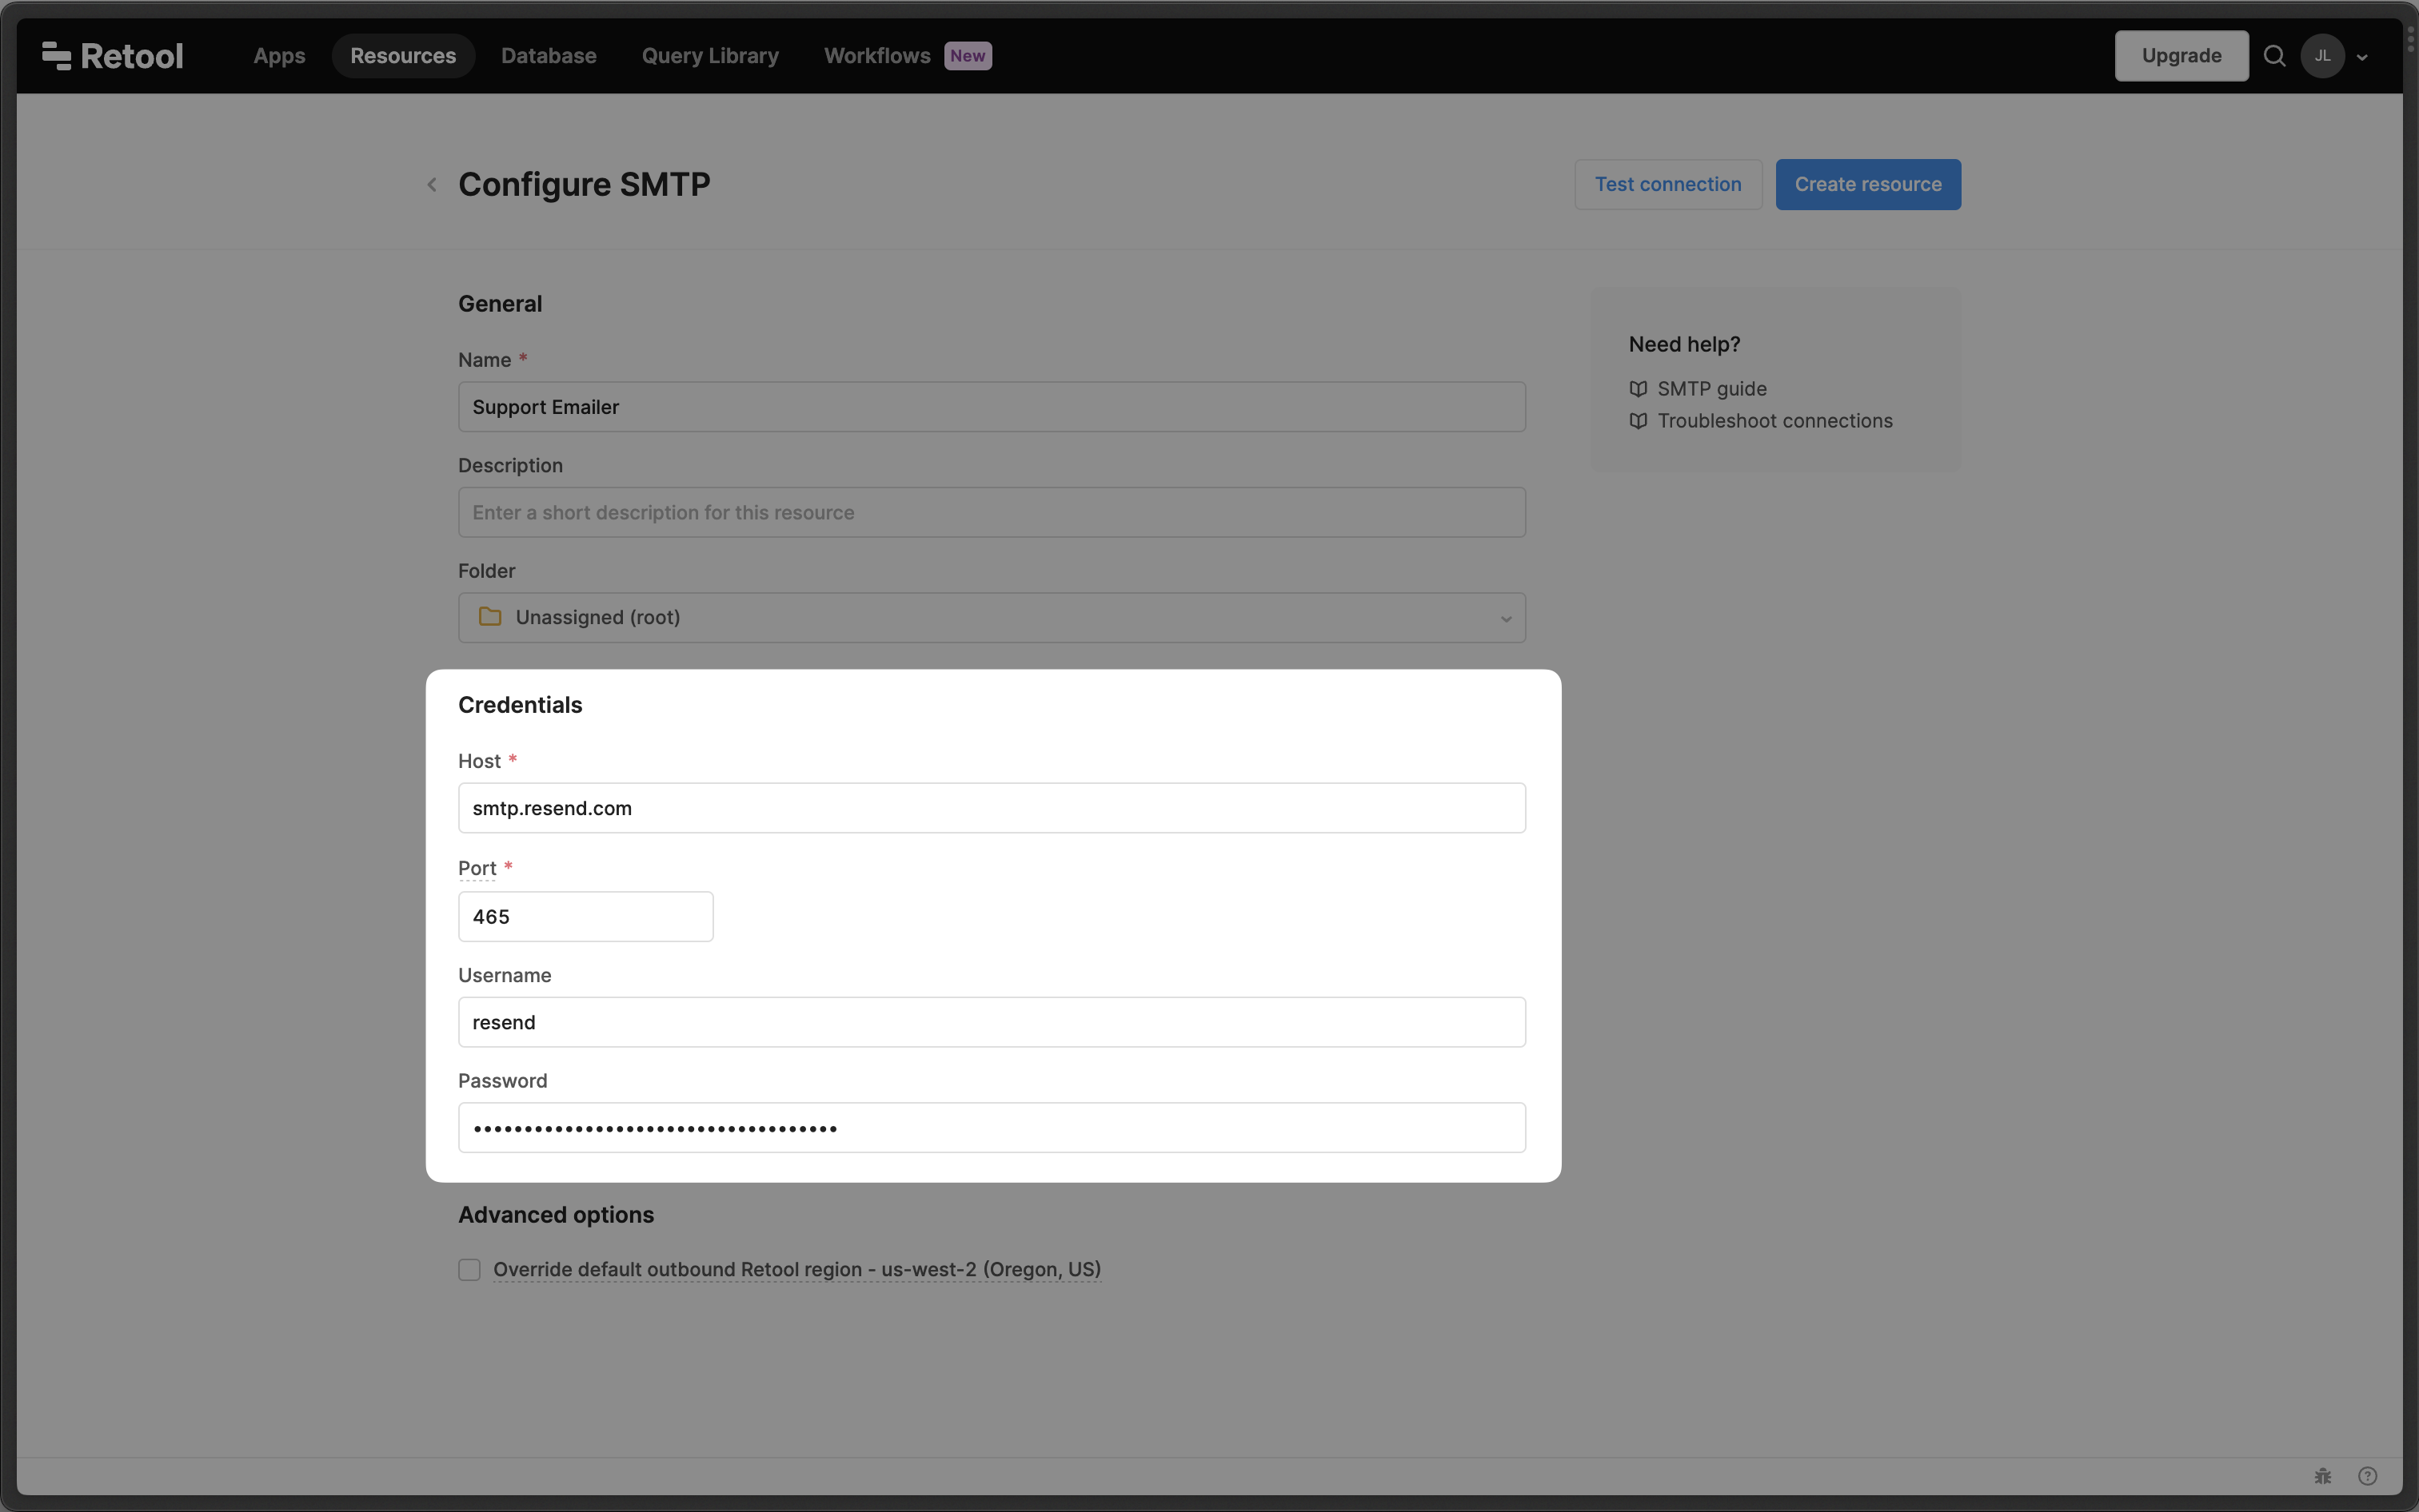Click the Username field containing resend
The image size is (2419, 1512).
click(992, 1022)
